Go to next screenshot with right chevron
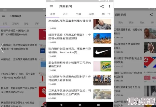 152,48
